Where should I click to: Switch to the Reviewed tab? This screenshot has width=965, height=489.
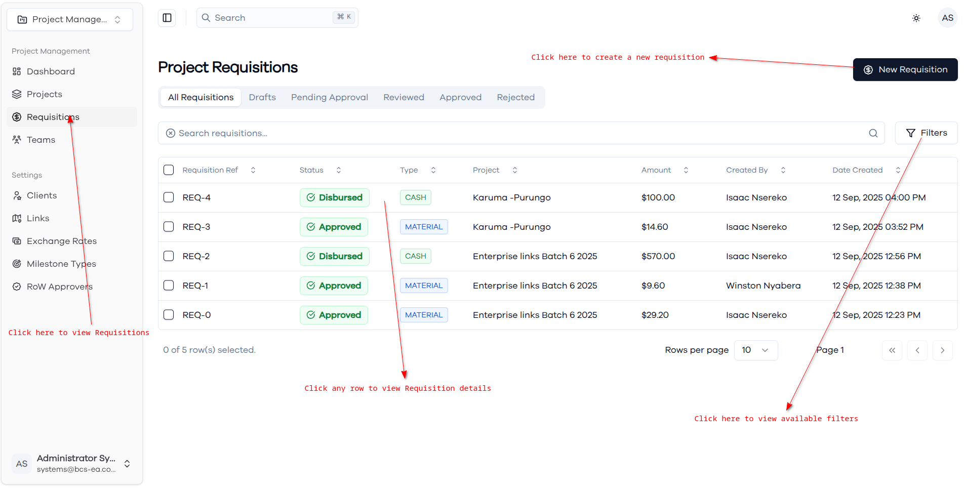(404, 97)
